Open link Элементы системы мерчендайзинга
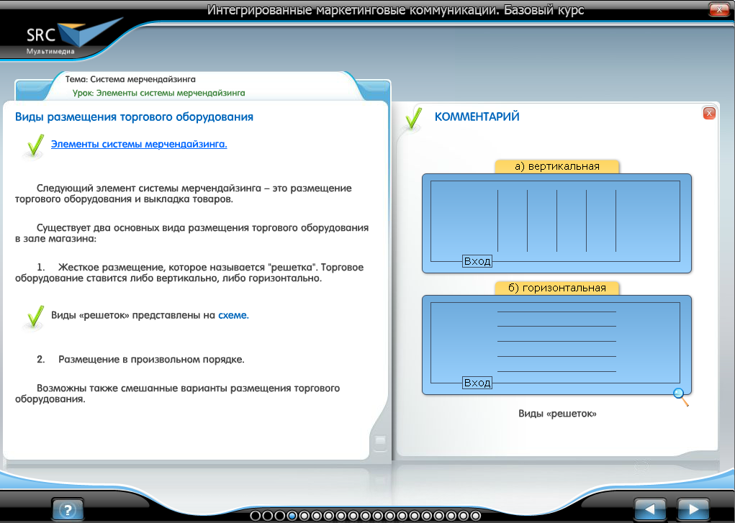735x523 pixels. pyautogui.click(x=139, y=145)
